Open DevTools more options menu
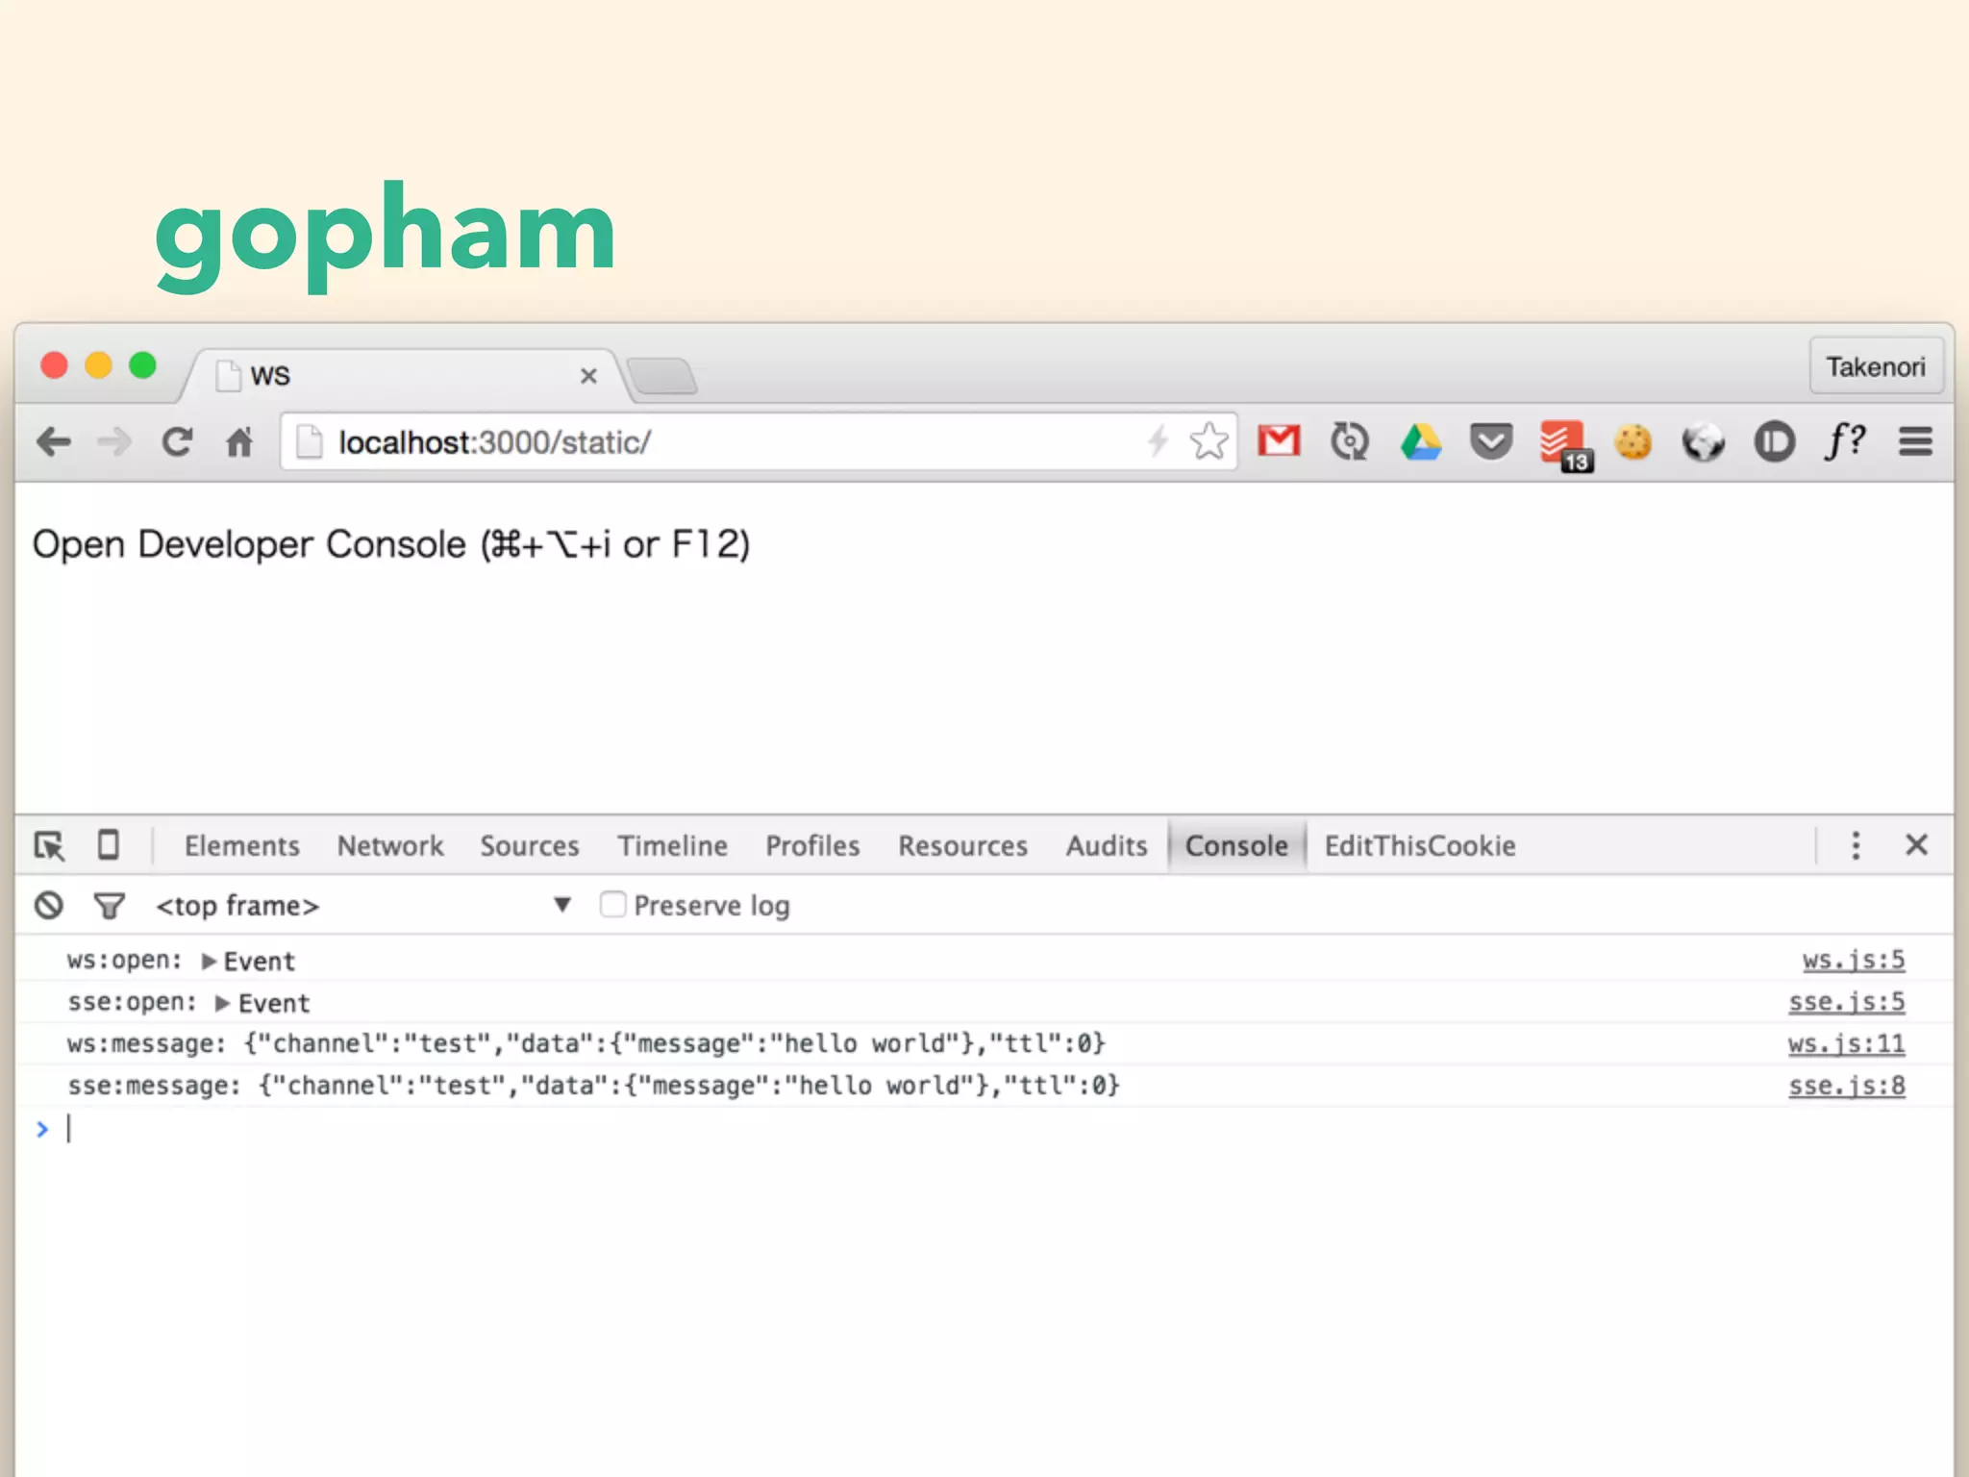 point(1856,845)
